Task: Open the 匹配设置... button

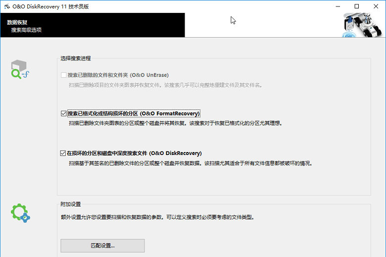Action: click(102, 246)
